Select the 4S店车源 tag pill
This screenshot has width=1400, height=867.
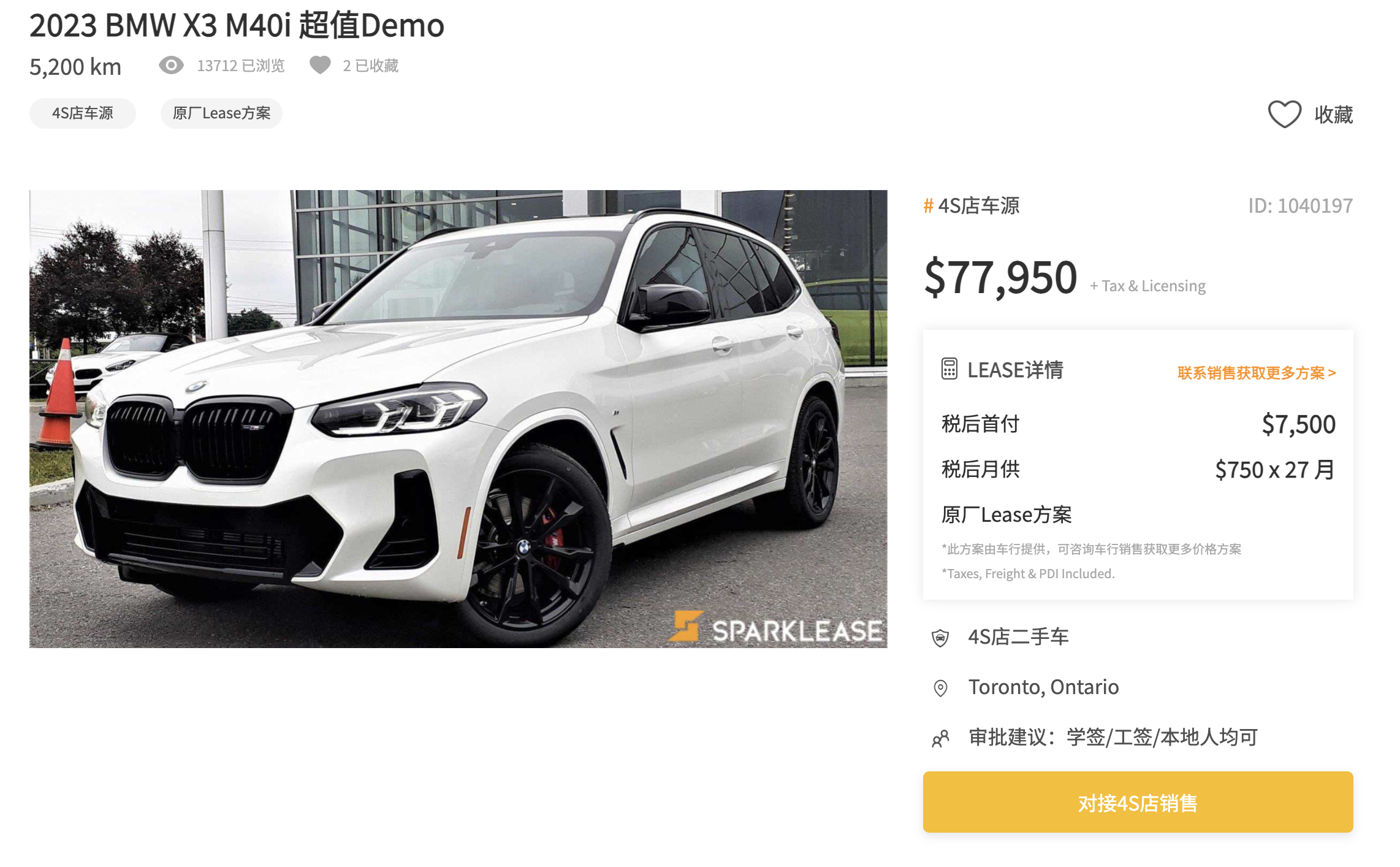[x=83, y=113]
